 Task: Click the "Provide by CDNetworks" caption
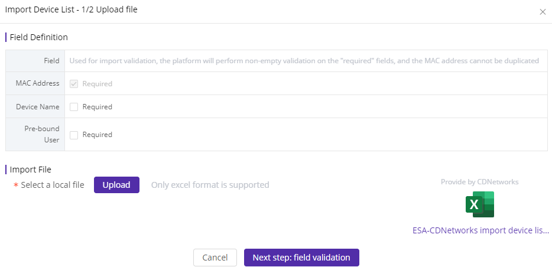[x=479, y=182]
